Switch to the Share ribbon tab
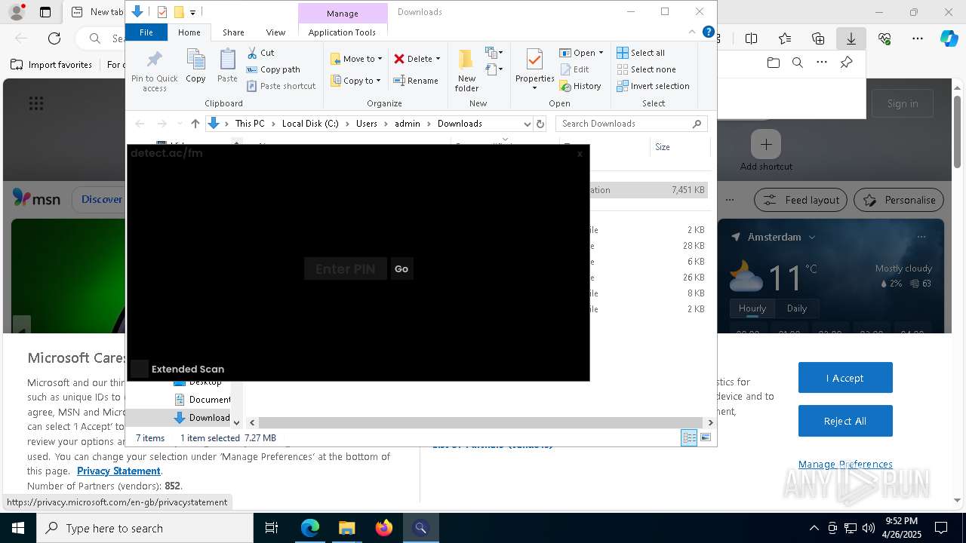 pyautogui.click(x=233, y=32)
